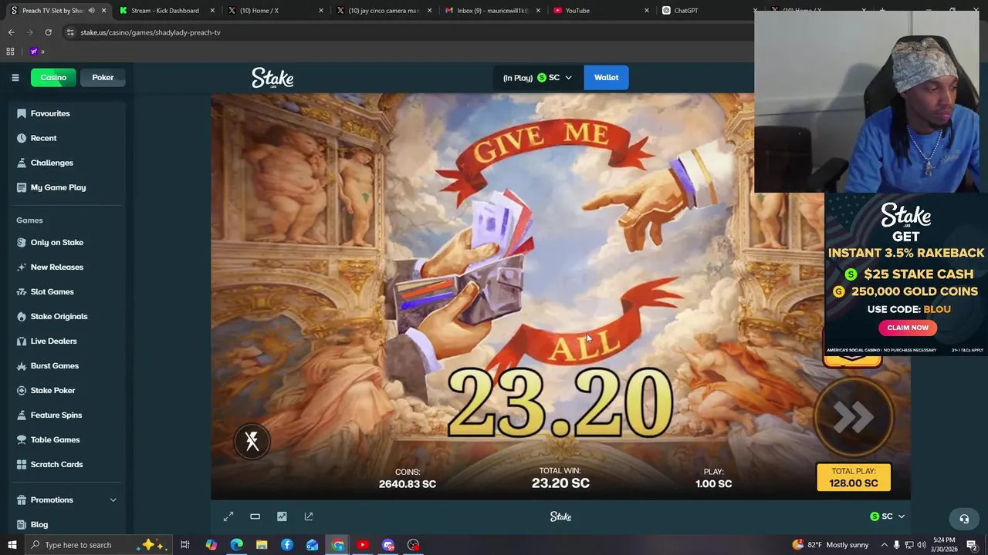Screen dimensions: 988x555
Task: Enter fullscreen mode for the game
Action: [228, 516]
